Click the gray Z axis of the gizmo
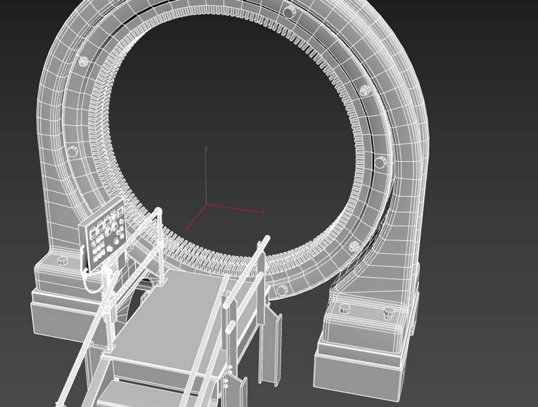 click(206, 176)
